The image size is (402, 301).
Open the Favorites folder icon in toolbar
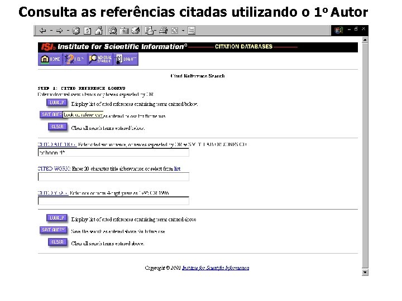coord(124,31)
